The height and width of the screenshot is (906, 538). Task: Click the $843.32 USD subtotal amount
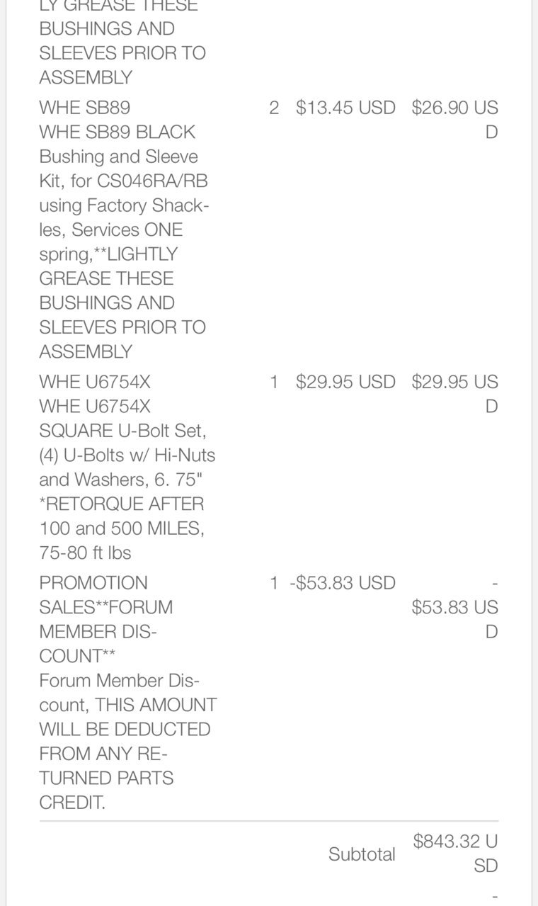455,854
